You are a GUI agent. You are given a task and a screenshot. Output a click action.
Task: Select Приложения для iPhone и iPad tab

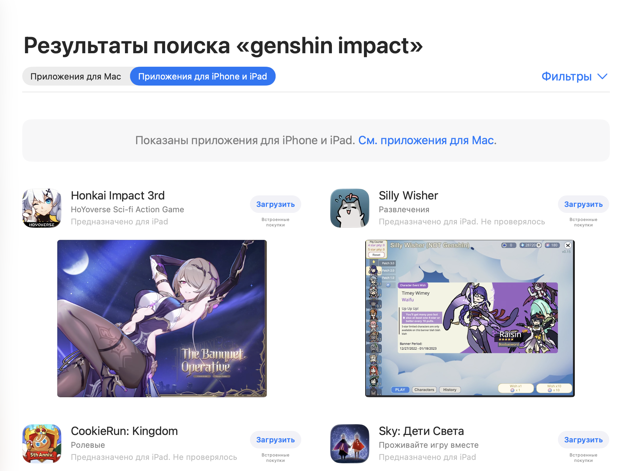(203, 76)
